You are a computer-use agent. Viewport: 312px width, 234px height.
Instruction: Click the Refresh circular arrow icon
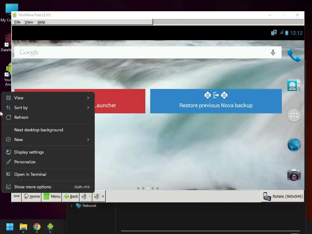8,117
